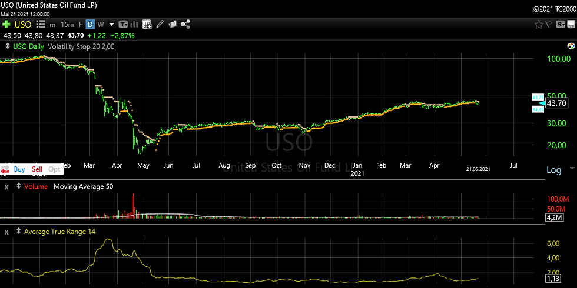
Task: Click the 1,13 ATR value tag
Action: coord(554,279)
